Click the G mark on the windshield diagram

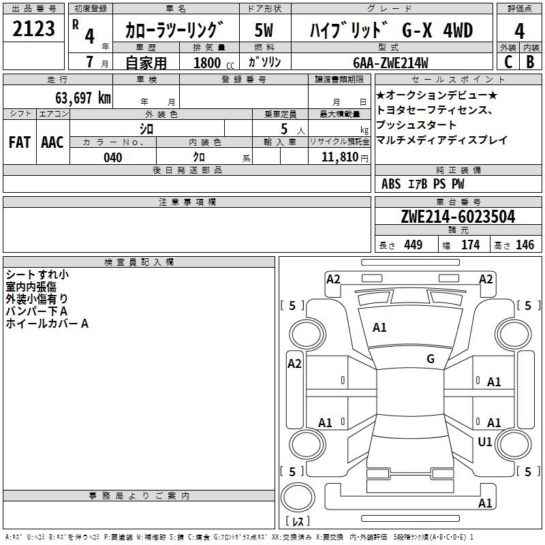[431, 359]
